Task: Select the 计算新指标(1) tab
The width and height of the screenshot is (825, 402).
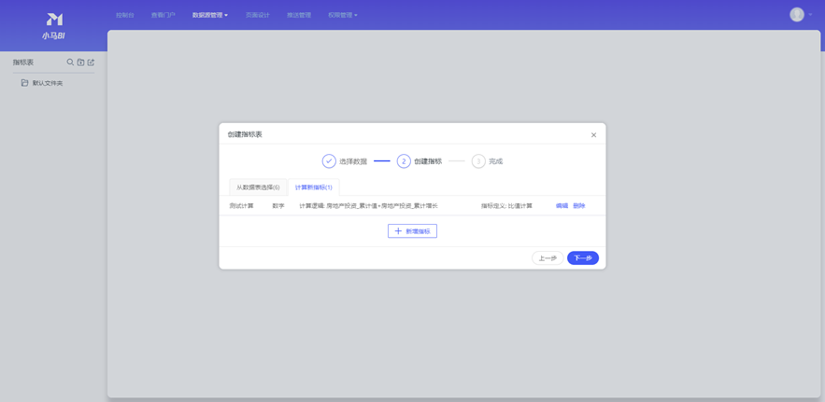Action: tap(313, 187)
